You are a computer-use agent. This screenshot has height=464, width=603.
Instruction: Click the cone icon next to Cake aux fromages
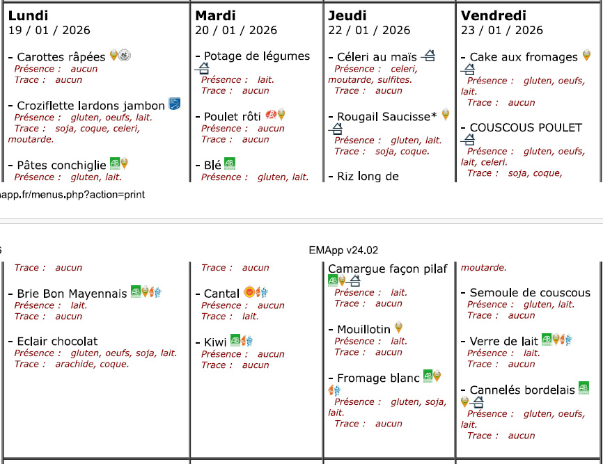[586, 56]
